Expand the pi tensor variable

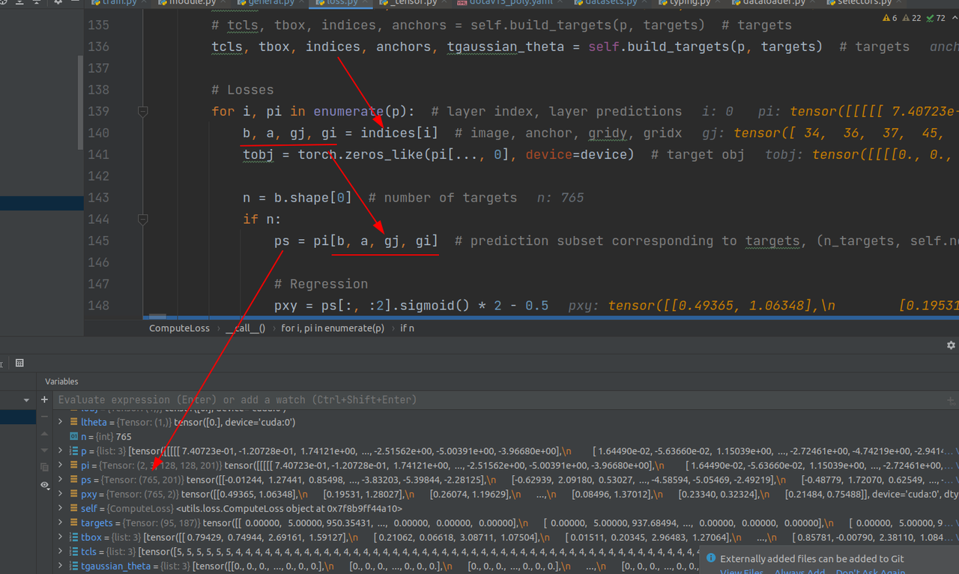click(61, 465)
